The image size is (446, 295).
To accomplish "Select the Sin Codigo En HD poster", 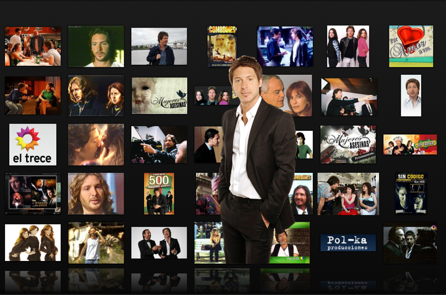I will [411, 193].
